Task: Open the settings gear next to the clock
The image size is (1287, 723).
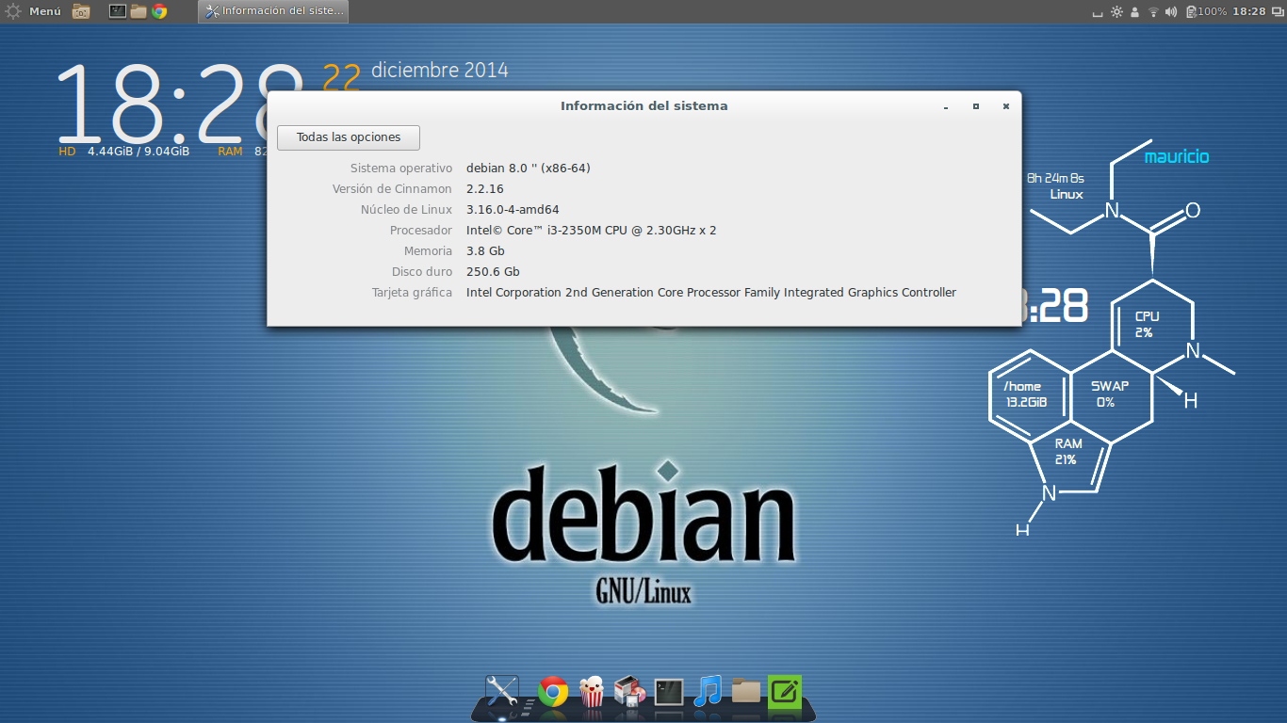Action: (1116, 12)
